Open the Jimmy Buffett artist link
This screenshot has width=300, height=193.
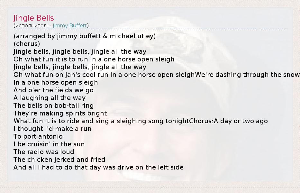pyautogui.click(x=70, y=25)
